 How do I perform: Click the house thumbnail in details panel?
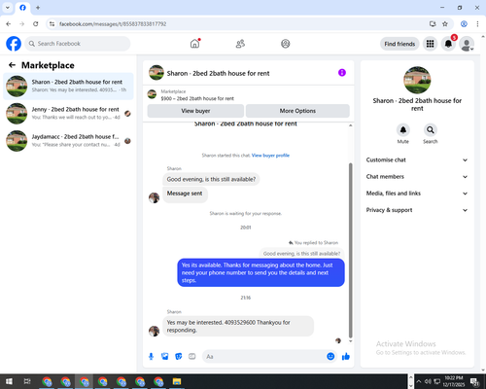pos(417,80)
